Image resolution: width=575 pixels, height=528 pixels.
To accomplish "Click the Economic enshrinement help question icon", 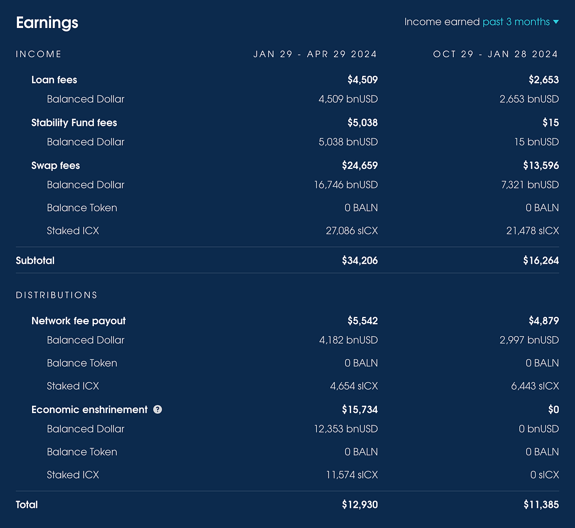I will pyautogui.click(x=157, y=409).
